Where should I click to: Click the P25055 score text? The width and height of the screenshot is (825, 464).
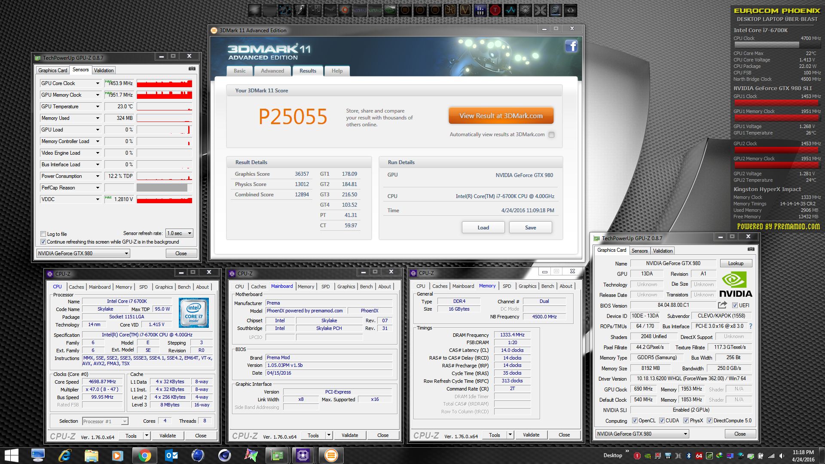click(293, 117)
